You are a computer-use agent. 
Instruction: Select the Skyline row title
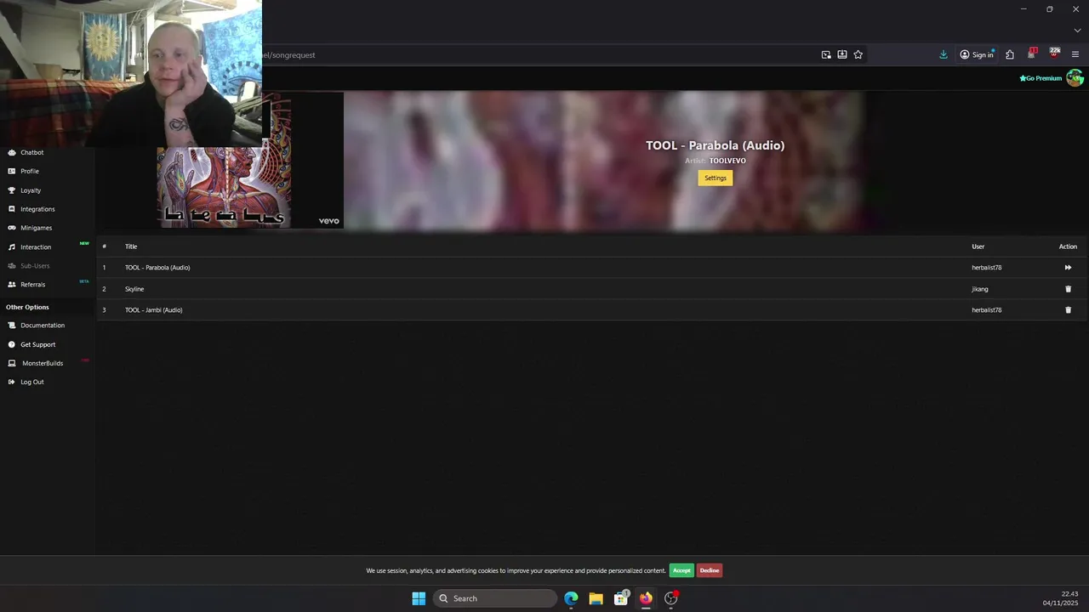coord(134,289)
